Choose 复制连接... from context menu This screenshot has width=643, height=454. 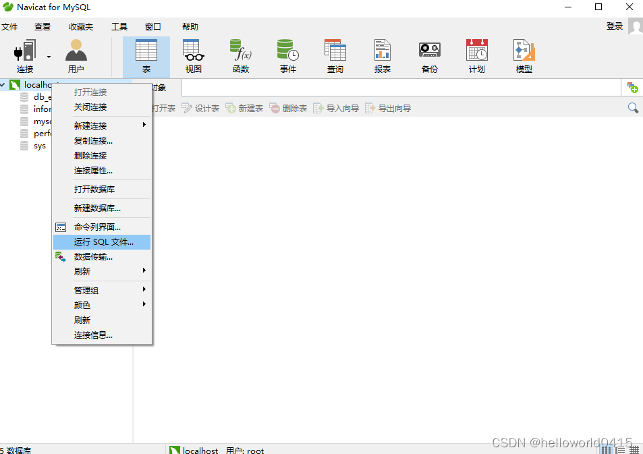102,141
